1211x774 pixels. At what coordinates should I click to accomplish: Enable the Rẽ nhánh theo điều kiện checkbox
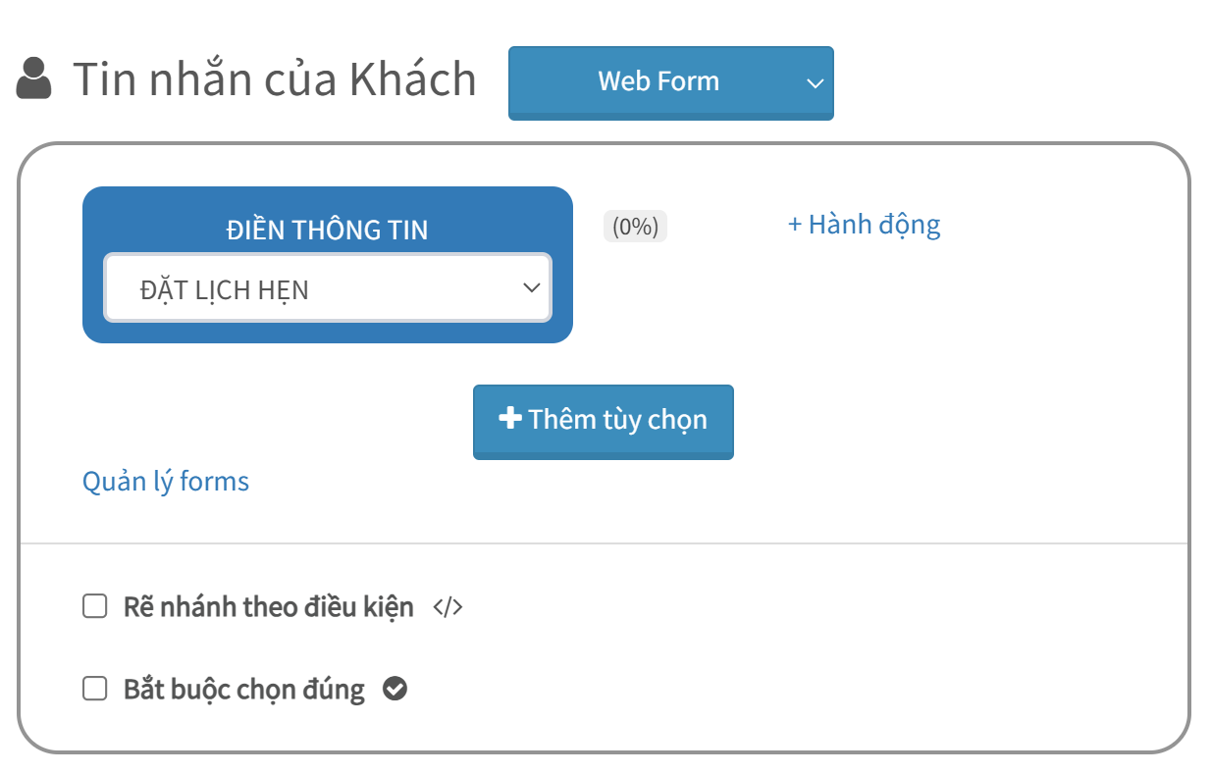[95, 606]
